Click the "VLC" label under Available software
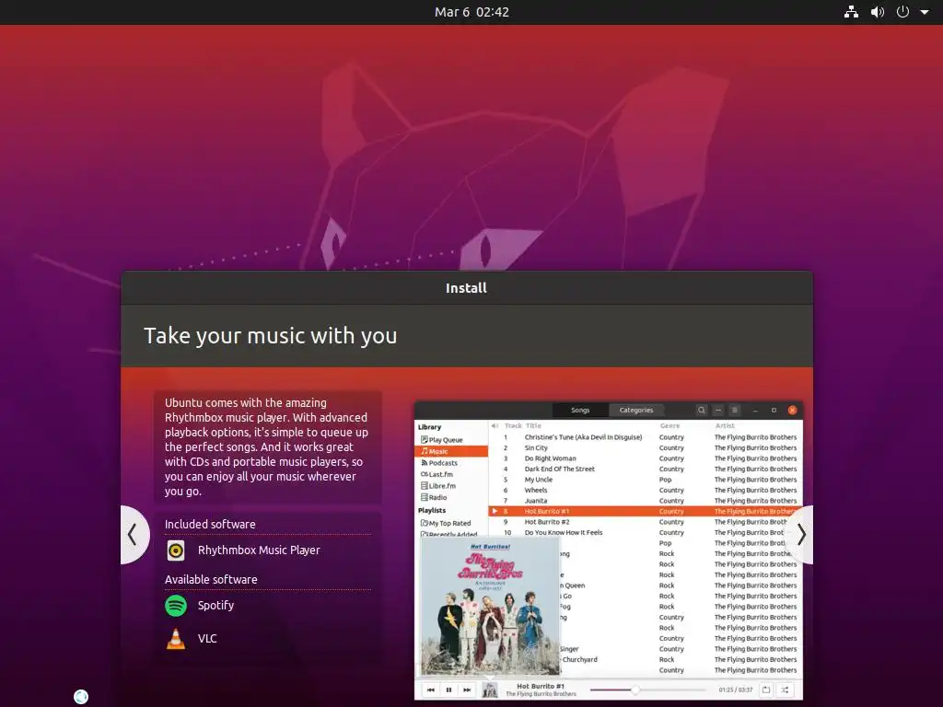943x707 pixels. point(207,639)
